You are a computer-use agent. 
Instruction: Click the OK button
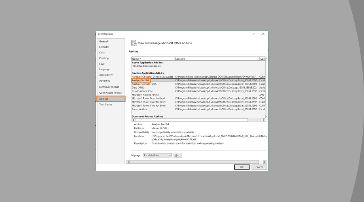tap(242, 167)
